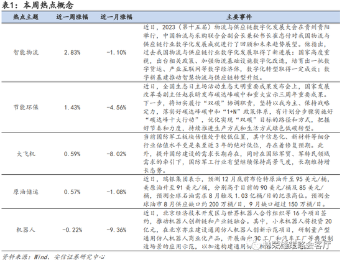Click the 主要事件 column header
The height and width of the screenshot is (260, 342).
[239, 17]
